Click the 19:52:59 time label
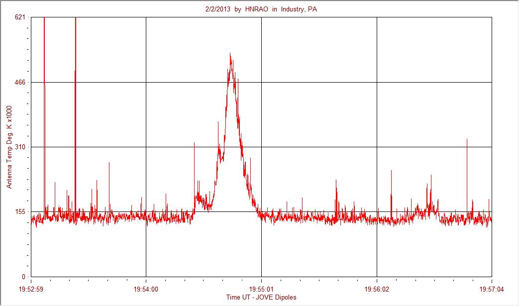This screenshot has width=519, height=306. [31, 290]
